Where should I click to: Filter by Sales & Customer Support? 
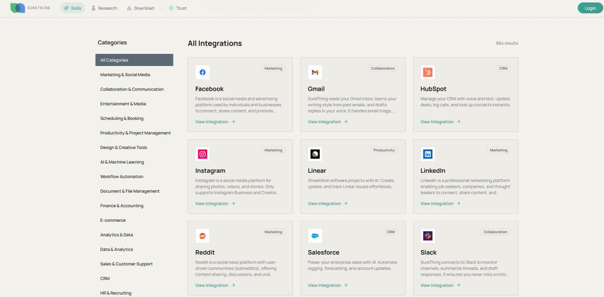(134, 264)
